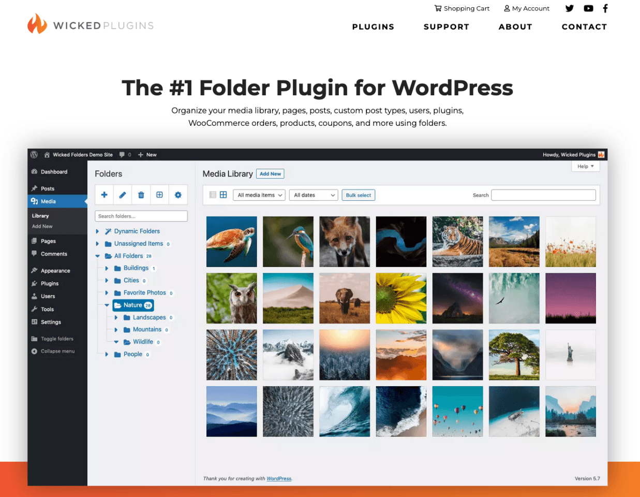The image size is (640, 497).
Task: Open the PLUGINS navigation menu item
Action: point(373,27)
